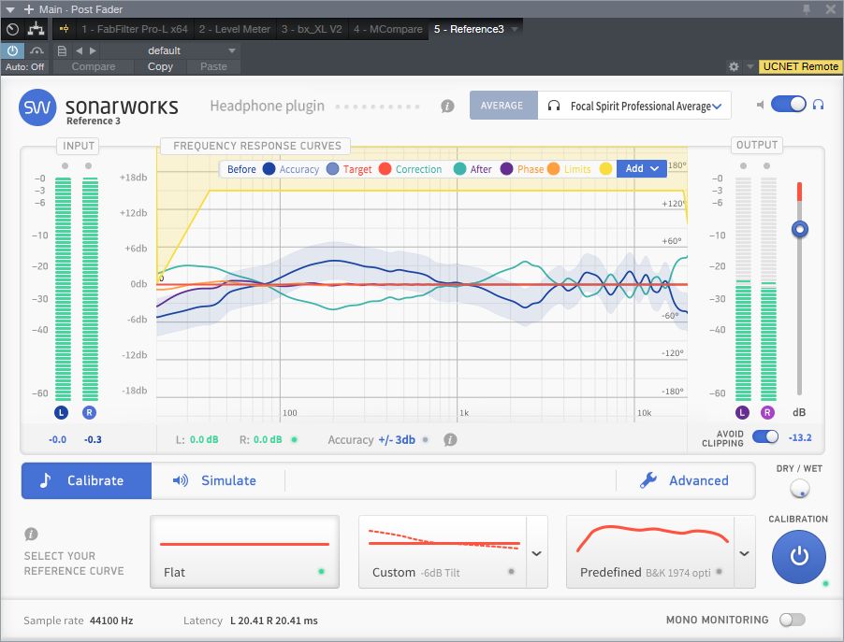The width and height of the screenshot is (844, 642).
Task: Toggle the Correction curve teal dot
Action: pyautogui.click(x=459, y=169)
